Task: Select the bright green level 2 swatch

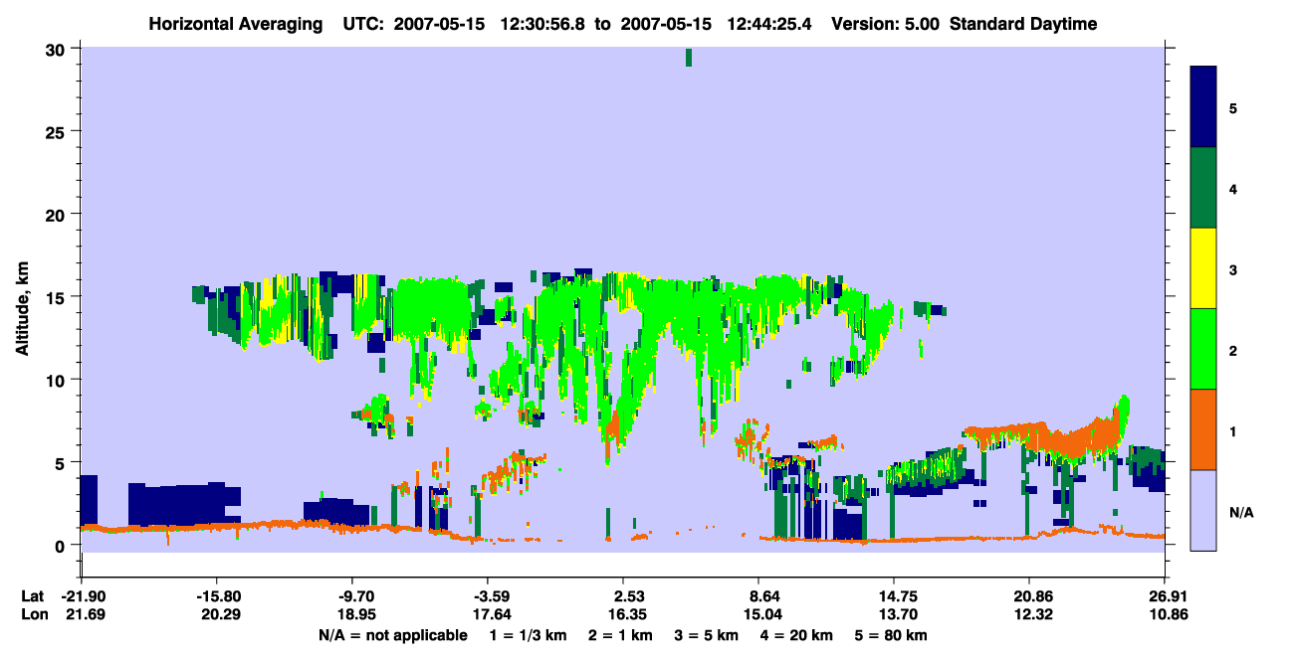Action: click(x=1203, y=348)
